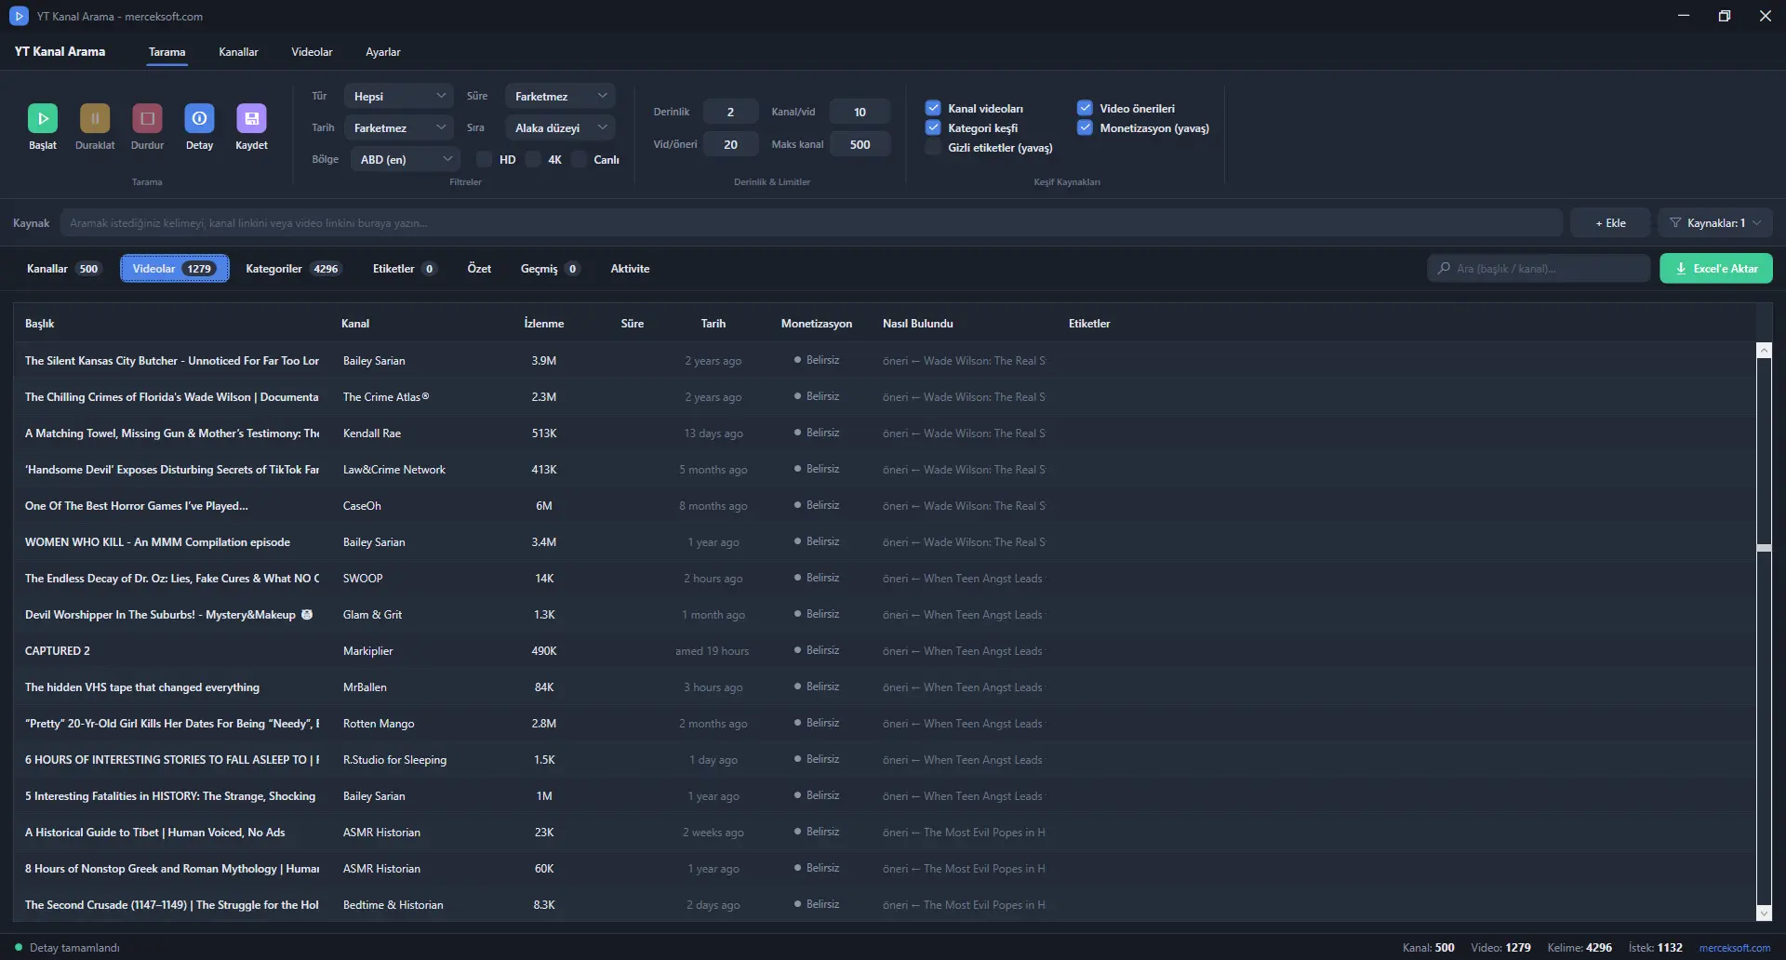Click the app logo in title bar
The image size is (1786, 960).
[19, 16]
